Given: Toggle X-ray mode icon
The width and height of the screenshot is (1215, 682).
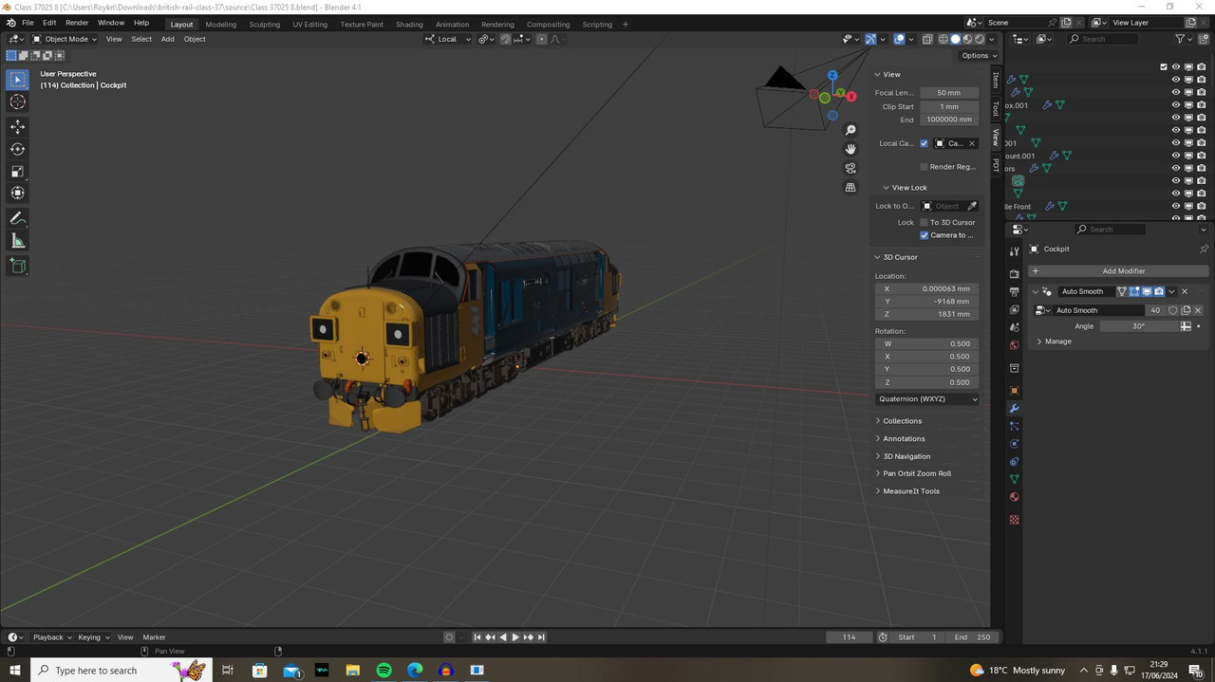Looking at the screenshot, I should pyautogui.click(x=926, y=39).
